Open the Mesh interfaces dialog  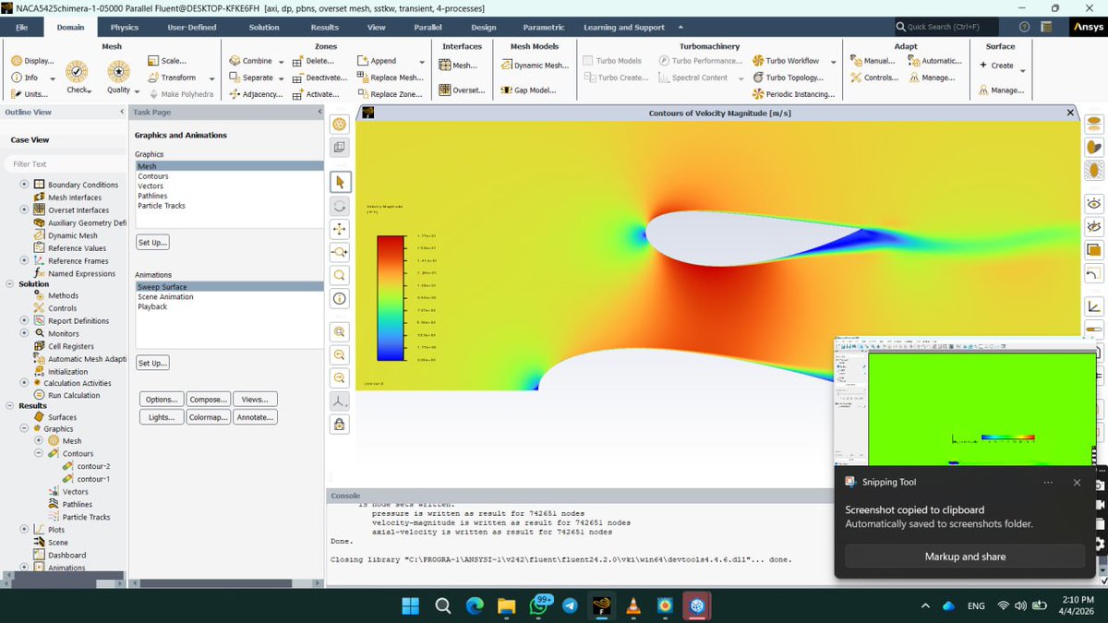[x=458, y=66]
